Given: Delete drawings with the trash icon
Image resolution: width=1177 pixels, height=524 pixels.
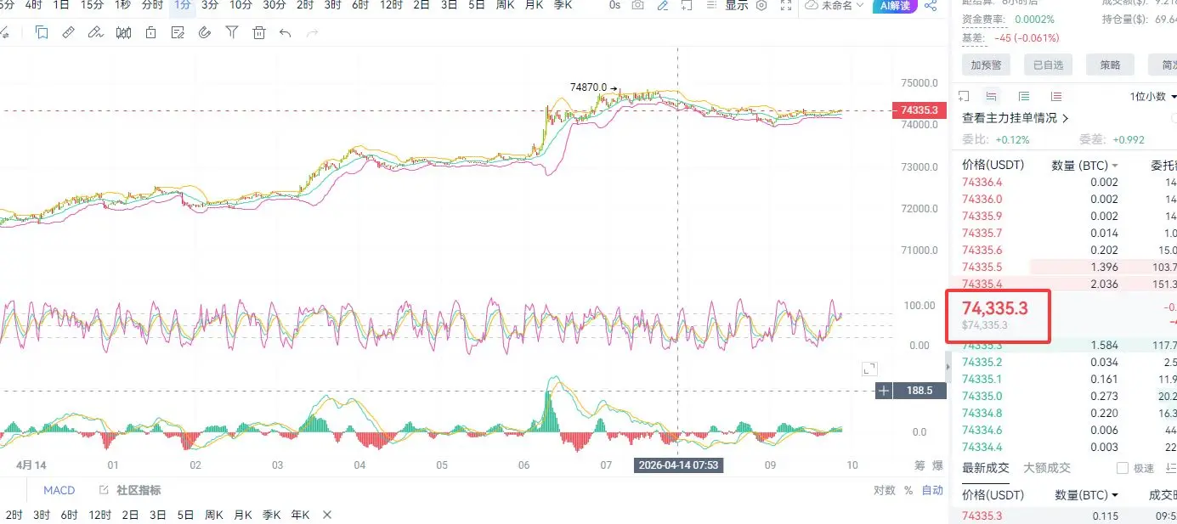Looking at the screenshot, I should click(x=259, y=32).
